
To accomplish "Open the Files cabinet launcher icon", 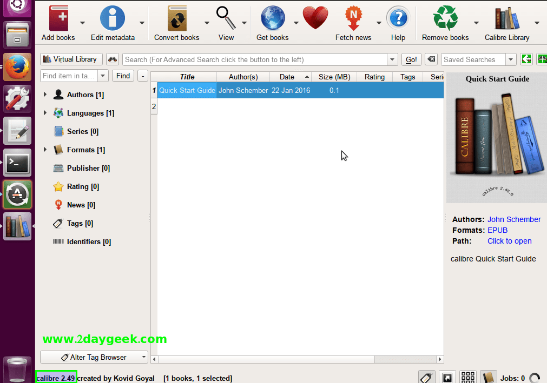I will point(17,35).
